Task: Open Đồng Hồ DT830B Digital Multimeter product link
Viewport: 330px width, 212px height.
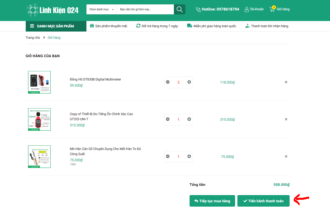Action: point(95,79)
